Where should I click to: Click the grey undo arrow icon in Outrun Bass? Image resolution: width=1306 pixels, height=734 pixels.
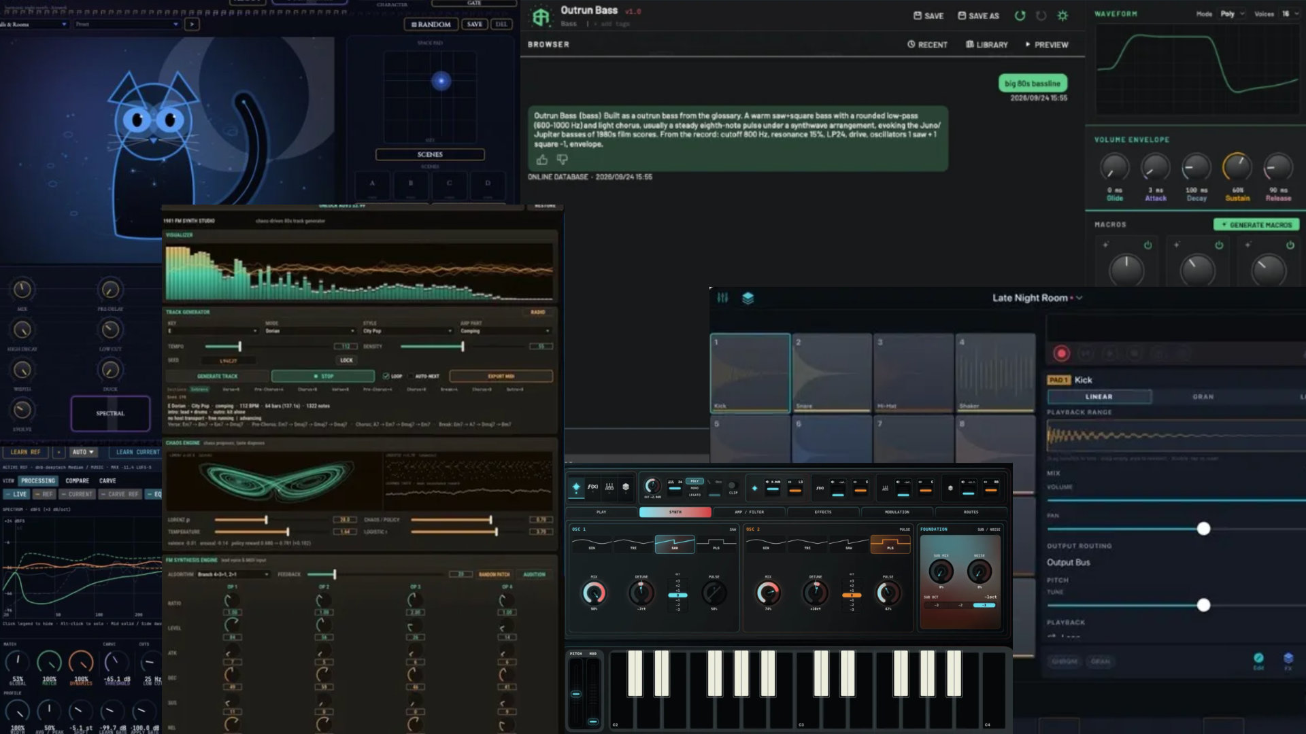(x=1041, y=16)
